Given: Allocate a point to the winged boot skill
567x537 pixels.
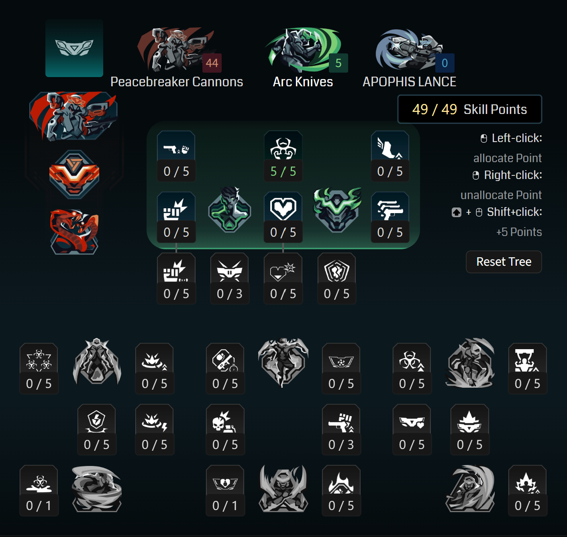Looking at the screenshot, I should pos(390,156).
